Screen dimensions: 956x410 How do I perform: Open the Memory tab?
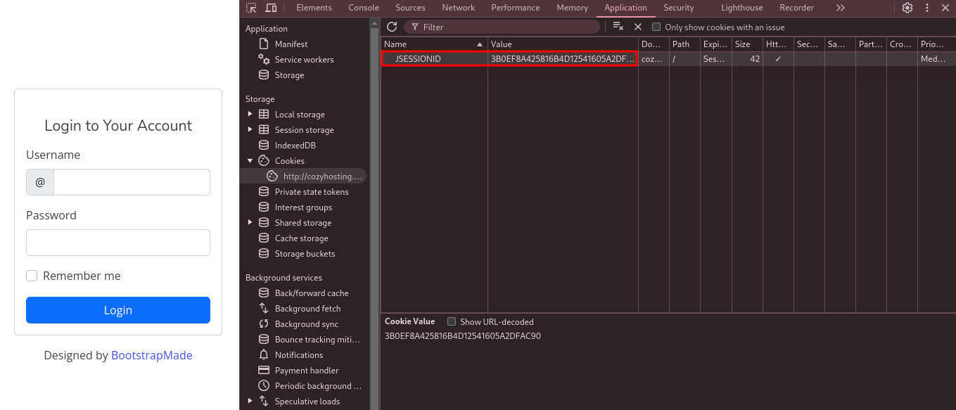click(x=572, y=8)
